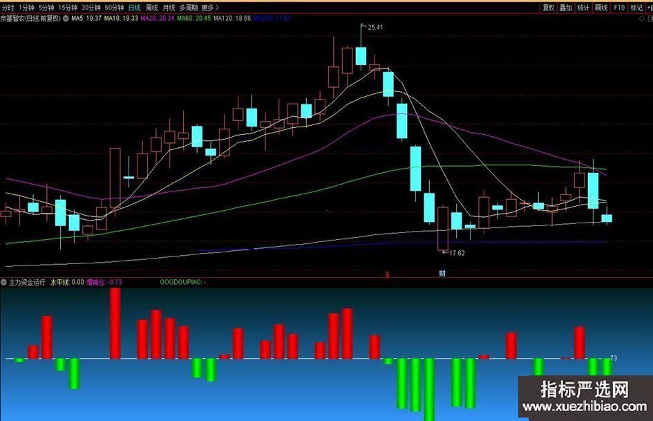The height and width of the screenshot is (421, 653).
Task: Click the 17.62 low price label
Action: click(457, 253)
